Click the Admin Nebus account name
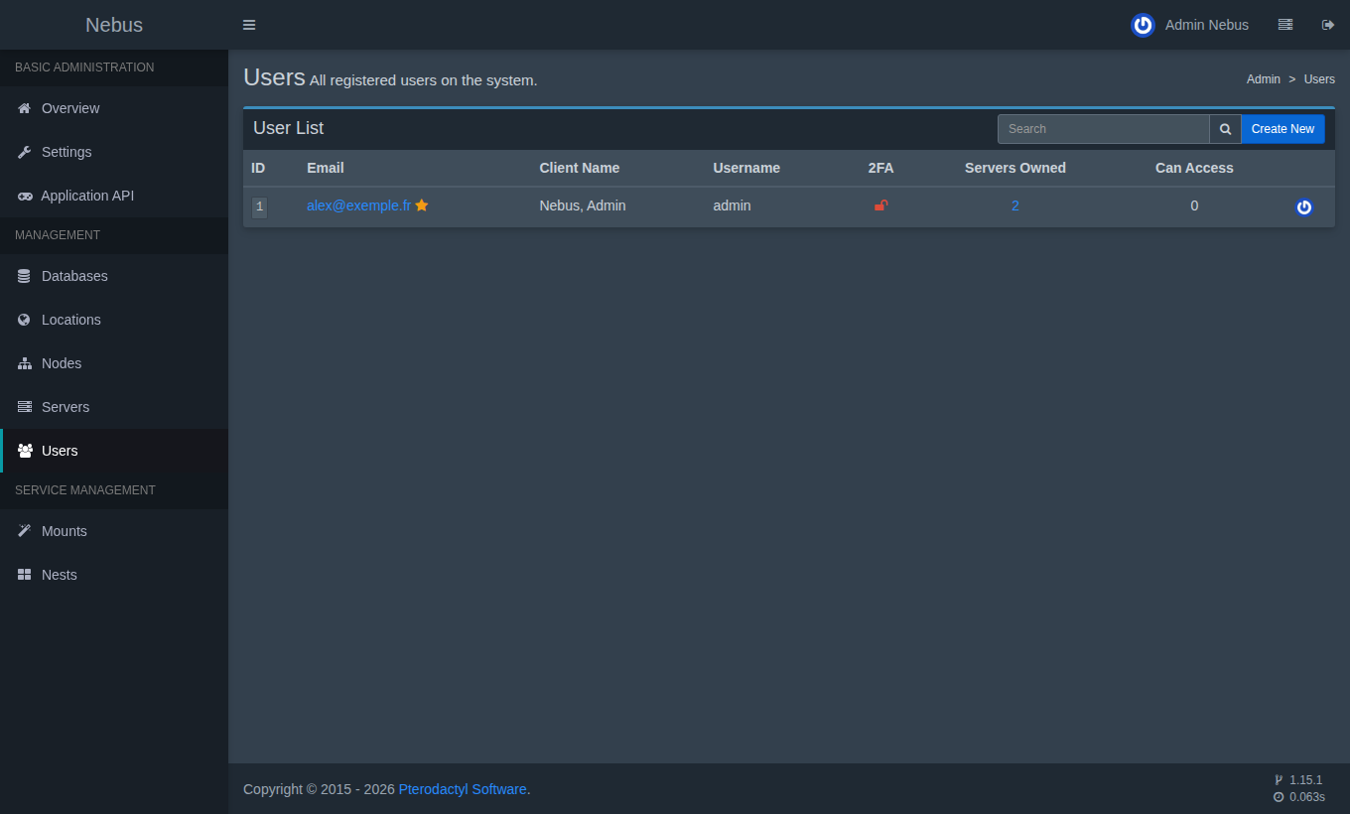The height and width of the screenshot is (814, 1350). [1207, 25]
